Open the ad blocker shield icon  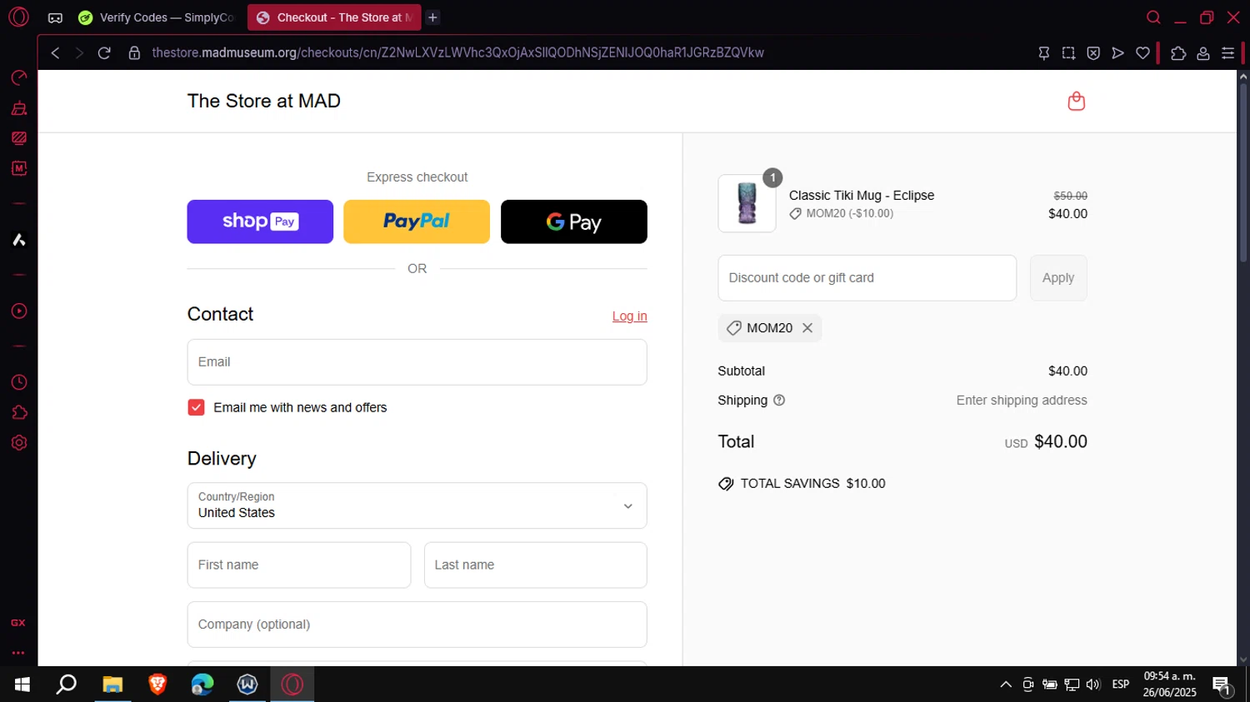pyautogui.click(x=1093, y=52)
